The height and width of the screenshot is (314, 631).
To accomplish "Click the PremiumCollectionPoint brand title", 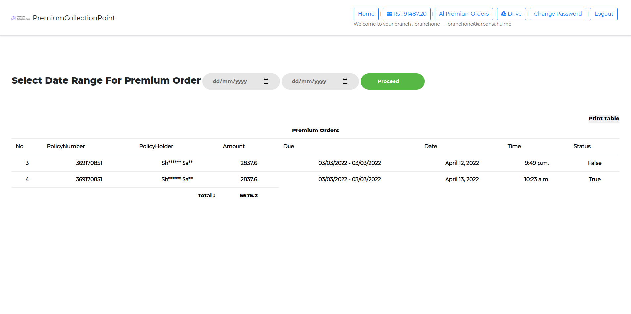I will tap(74, 18).
